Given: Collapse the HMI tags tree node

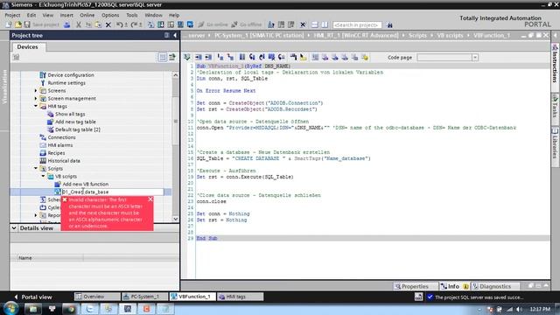Looking at the screenshot, I should tap(36, 106).
